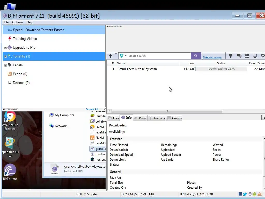
Task: Click the Devices phone icon
Action: 10,83
